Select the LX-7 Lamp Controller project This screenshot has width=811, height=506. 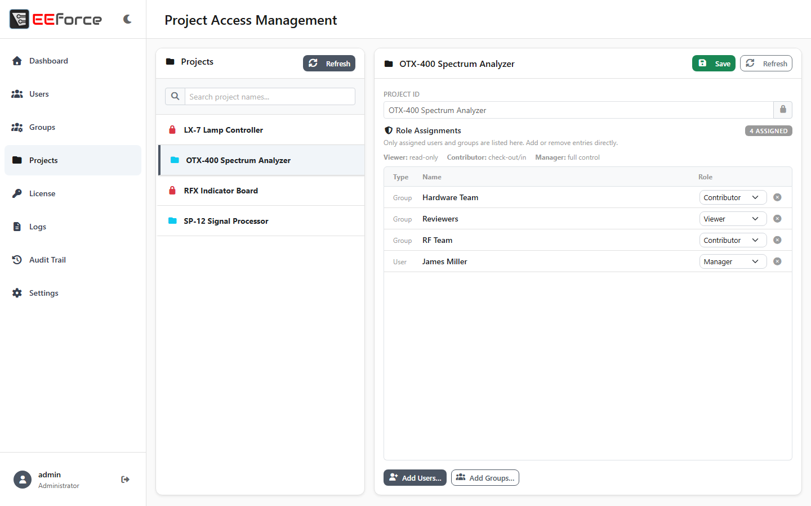[x=260, y=130]
